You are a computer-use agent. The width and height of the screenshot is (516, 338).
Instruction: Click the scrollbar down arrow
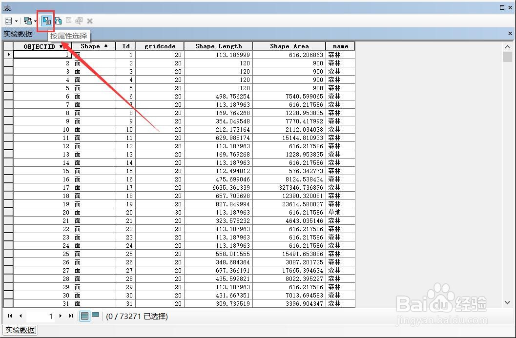[507, 302]
